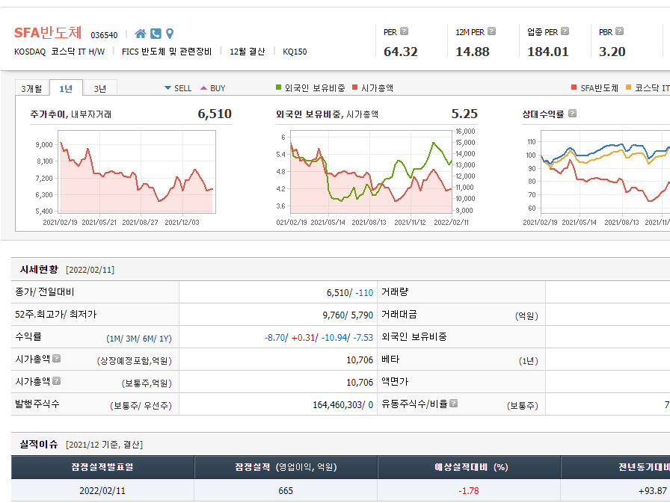Click the 주가추이 price chart thumbnail
The width and height of the screenshot is (670, 503).
tap(137, 172)
